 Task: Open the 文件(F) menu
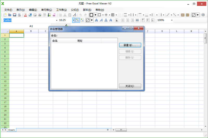[8, 10]
